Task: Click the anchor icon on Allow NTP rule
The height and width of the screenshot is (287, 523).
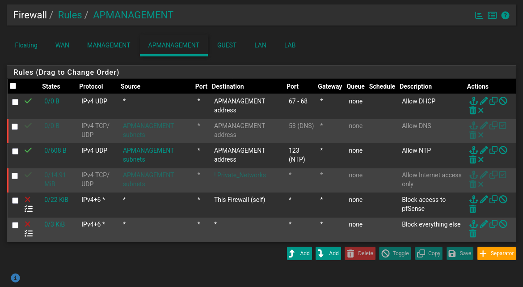Action: 473,150
